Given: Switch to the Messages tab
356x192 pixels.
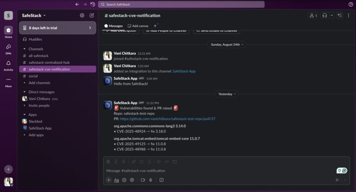Looking at the screenshot, I should click(114, 26).
